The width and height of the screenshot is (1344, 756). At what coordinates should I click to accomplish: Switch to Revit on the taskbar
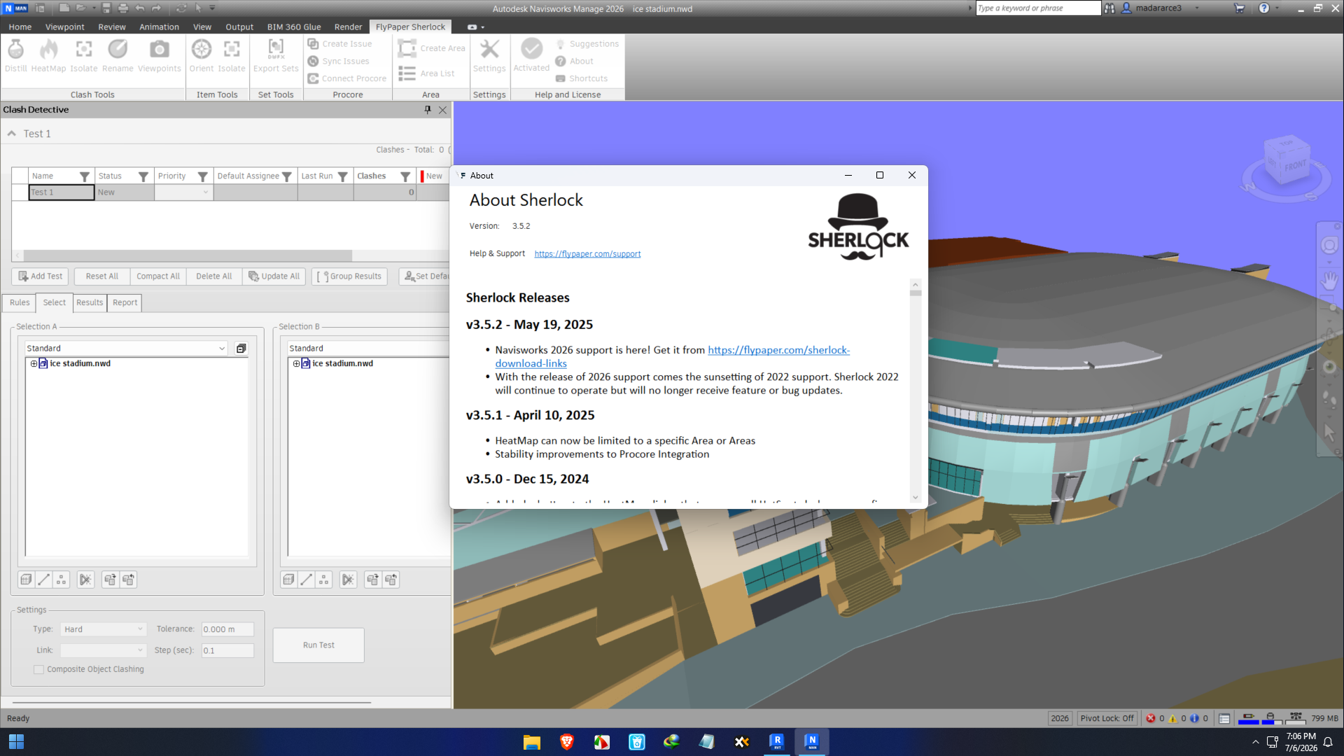point(777,741)
